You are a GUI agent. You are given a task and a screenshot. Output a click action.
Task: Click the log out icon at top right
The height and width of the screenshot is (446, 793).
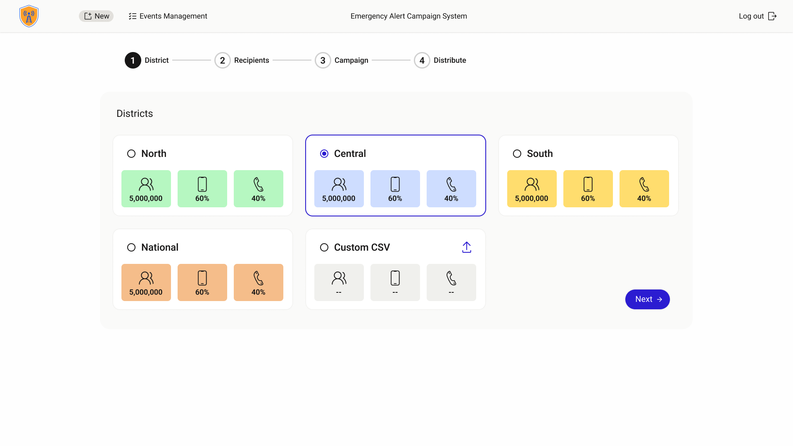click(x=772, y=16)
